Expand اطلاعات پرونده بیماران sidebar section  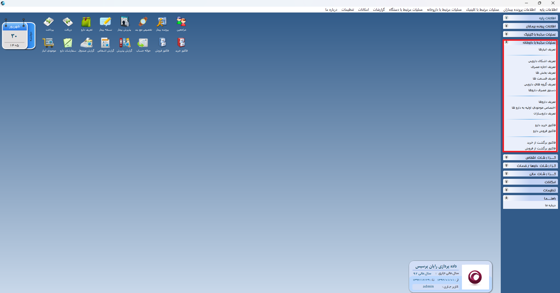click(530, 26)
